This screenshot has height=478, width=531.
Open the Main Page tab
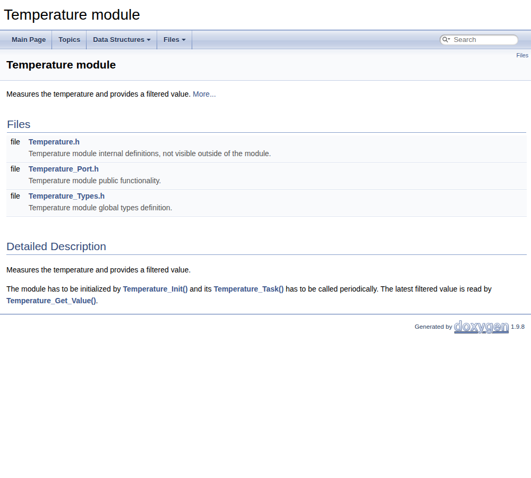click(29, 40)
